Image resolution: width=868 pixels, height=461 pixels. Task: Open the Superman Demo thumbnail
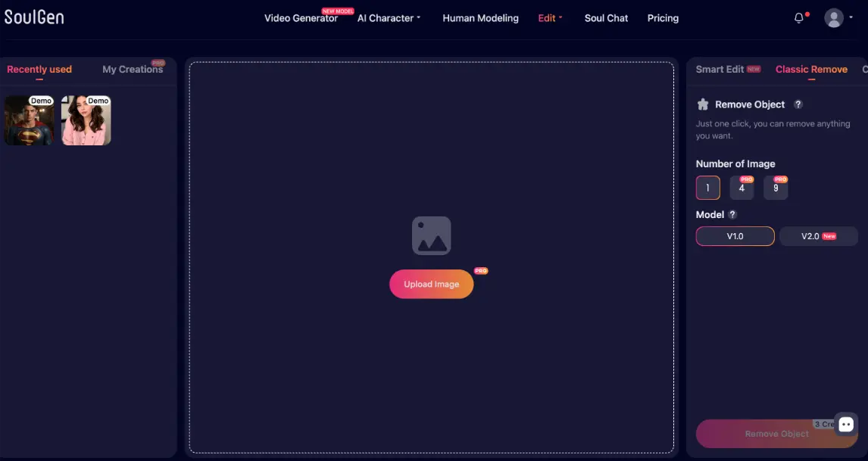(x=29, y=120)
